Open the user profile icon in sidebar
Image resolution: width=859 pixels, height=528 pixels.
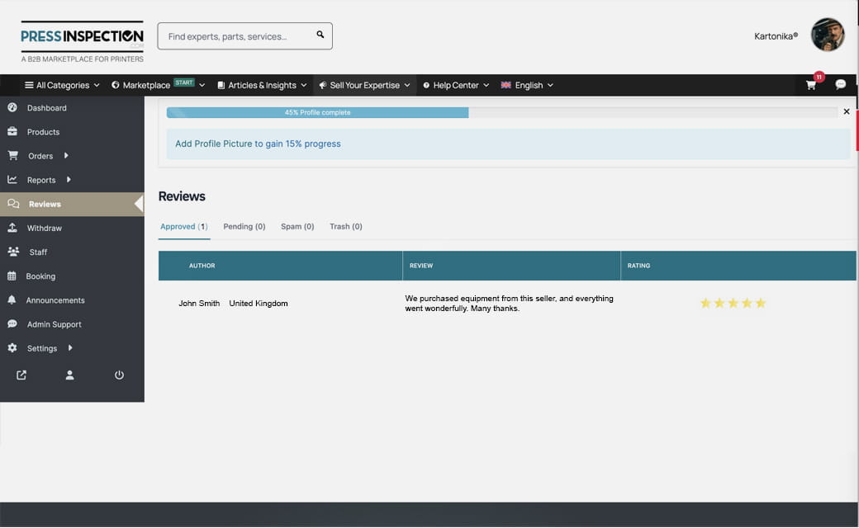[x=70, y=375]
